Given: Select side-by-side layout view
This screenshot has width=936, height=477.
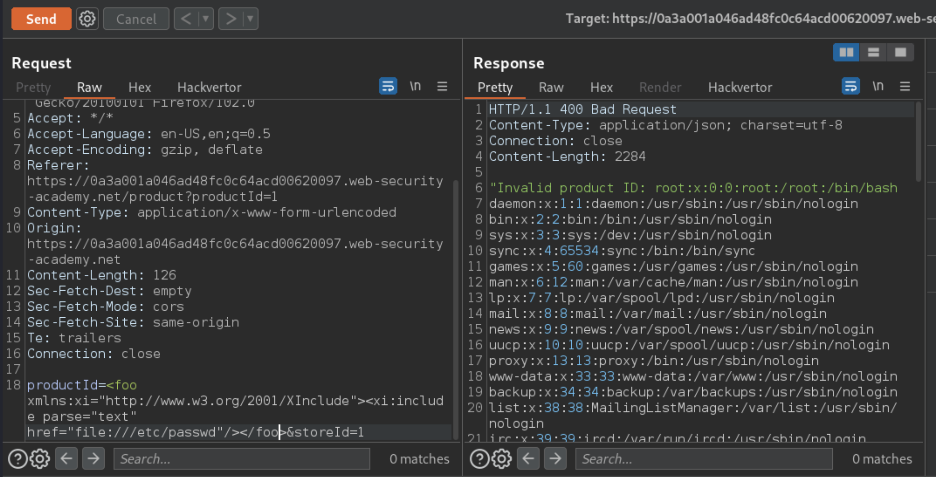Looking at the screenshot, I should tap(846, 53).
